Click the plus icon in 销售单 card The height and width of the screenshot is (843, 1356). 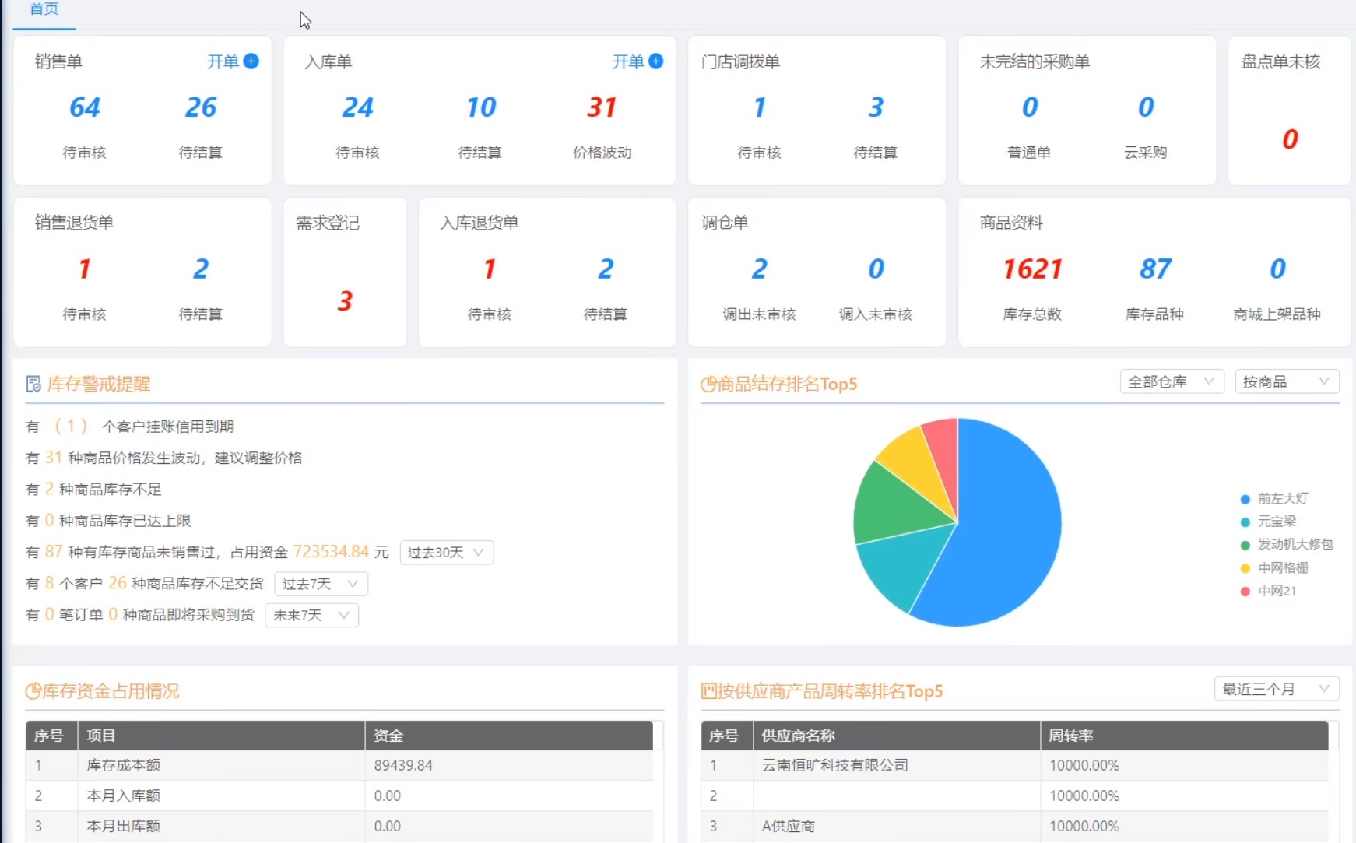(x=251, y=61)
